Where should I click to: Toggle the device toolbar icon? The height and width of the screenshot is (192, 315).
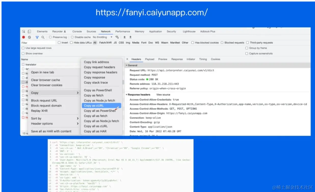click(29, 32)
